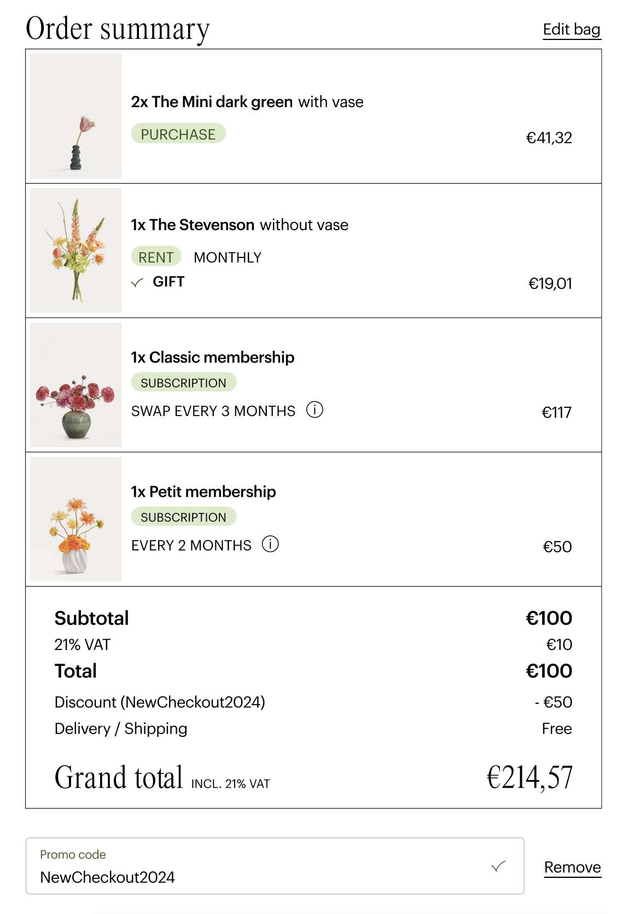Open the Edit bag link
Screen dimensions: 640x914
pyautogui.click(x=572, y=30)
